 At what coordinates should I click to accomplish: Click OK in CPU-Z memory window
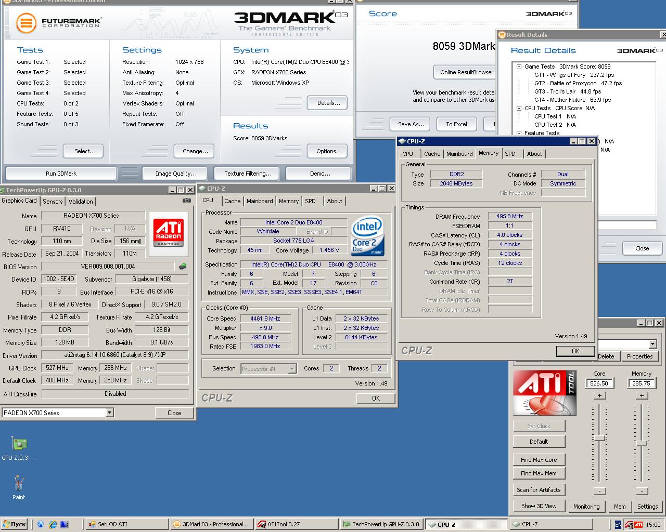click(575, 351)
